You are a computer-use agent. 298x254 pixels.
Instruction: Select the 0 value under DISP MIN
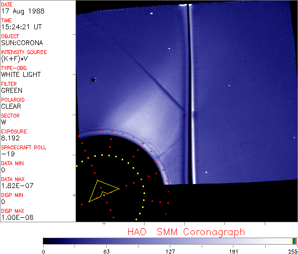(x=3, y=201)
